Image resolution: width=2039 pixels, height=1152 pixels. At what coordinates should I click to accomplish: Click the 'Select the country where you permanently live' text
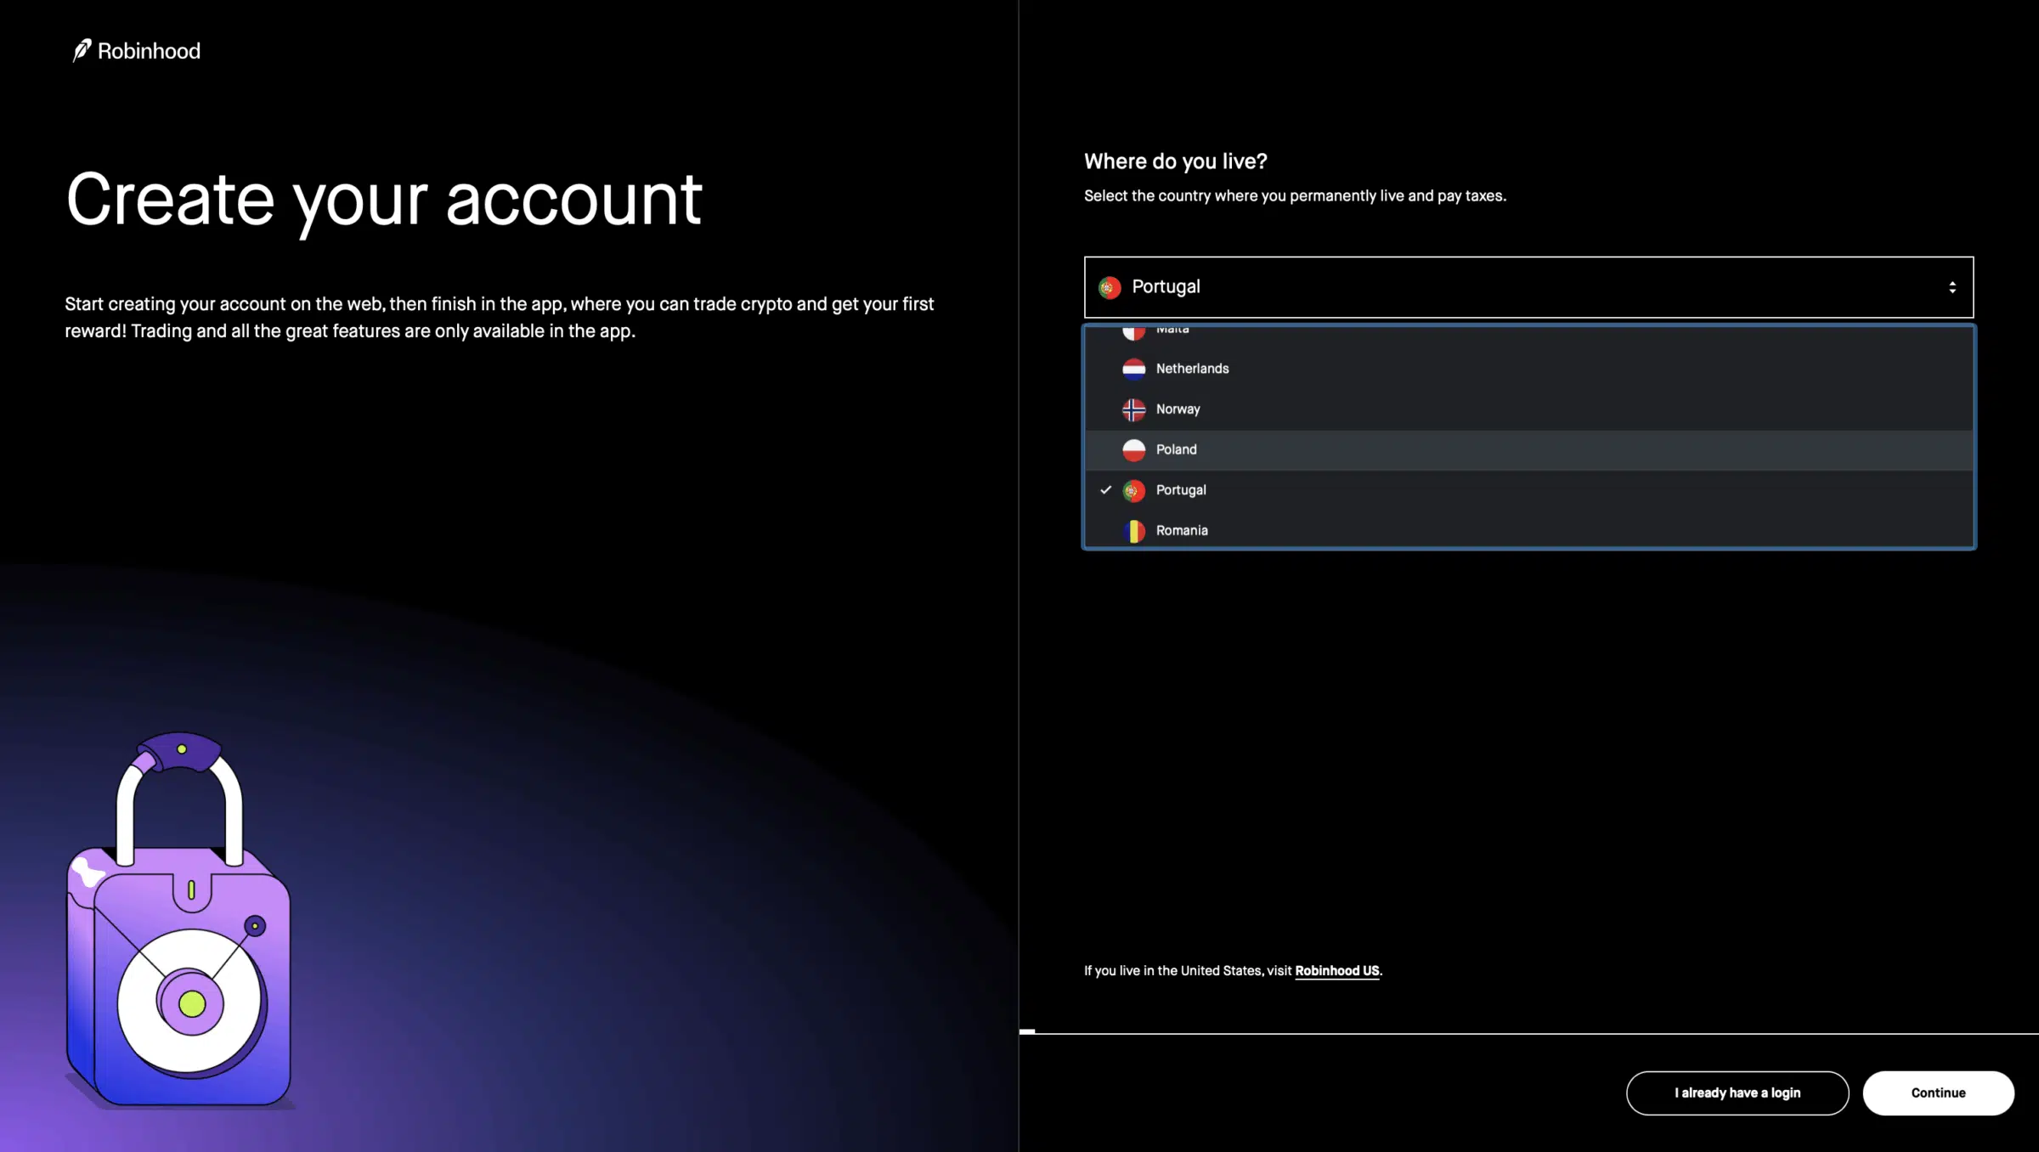(x=1295, y=195)
